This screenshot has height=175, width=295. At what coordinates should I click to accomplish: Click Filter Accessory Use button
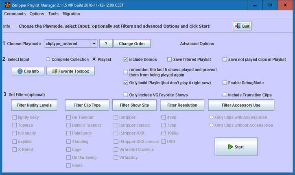[241, 105]
